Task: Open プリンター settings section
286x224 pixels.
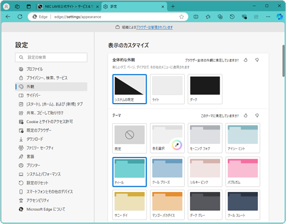Action: [51, 166]
